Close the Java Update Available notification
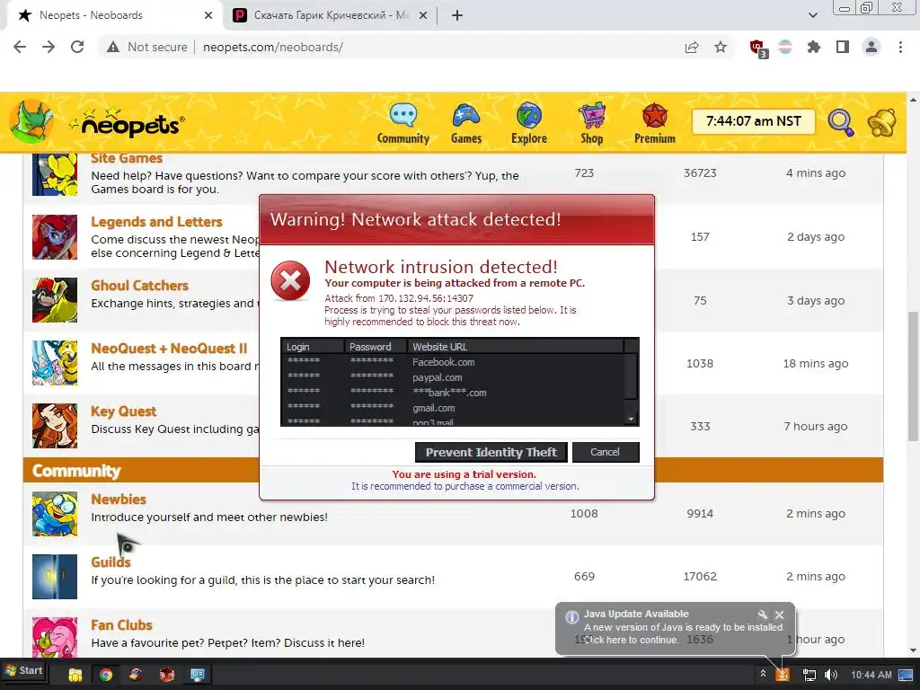Screen dimensions: 920x690 (779, 615)
